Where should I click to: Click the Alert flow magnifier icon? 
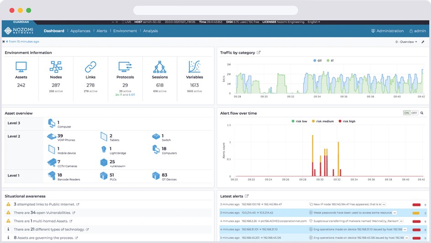pyautogui.click(x=422, y=113)
